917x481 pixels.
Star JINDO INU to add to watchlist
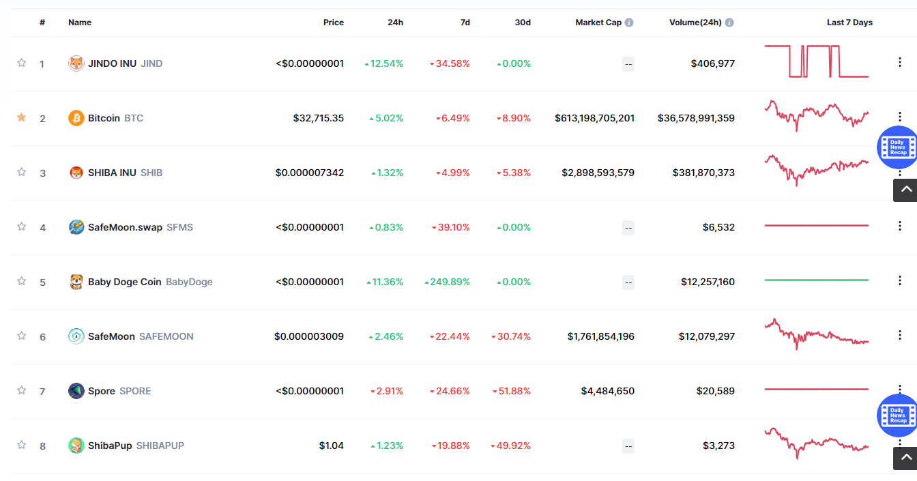point(21,63)
